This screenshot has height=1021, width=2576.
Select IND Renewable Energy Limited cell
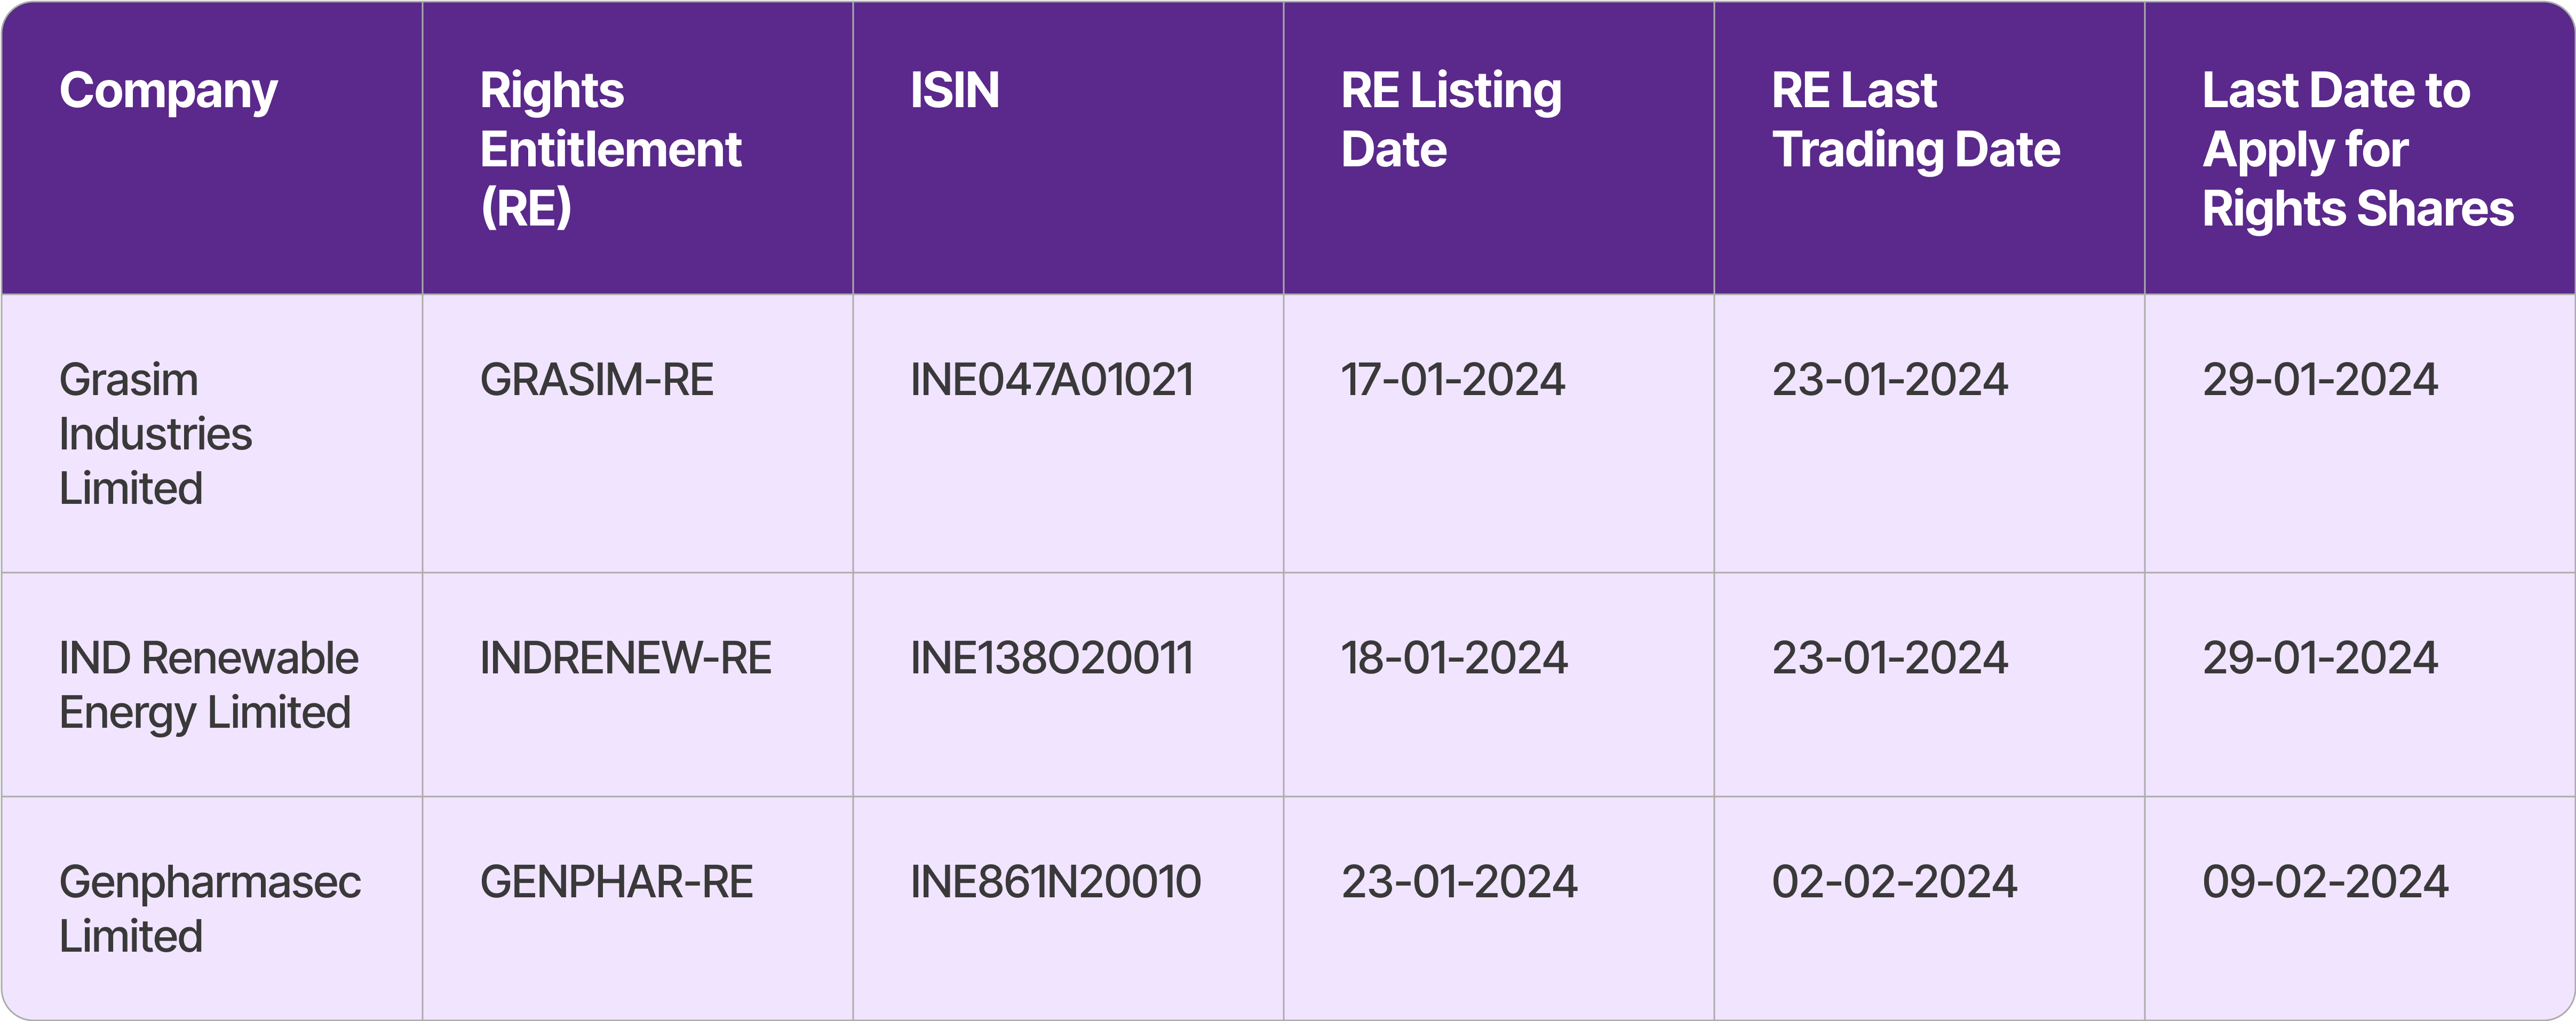(x=208, y=685)
